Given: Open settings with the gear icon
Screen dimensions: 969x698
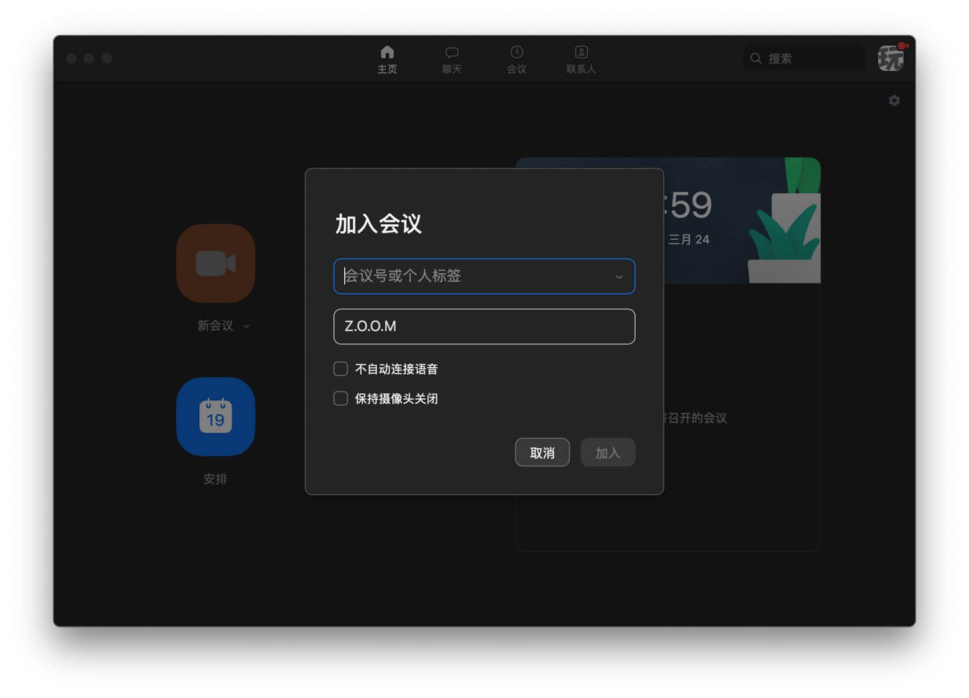Looking at the screenshot, I should coord(894,101).
